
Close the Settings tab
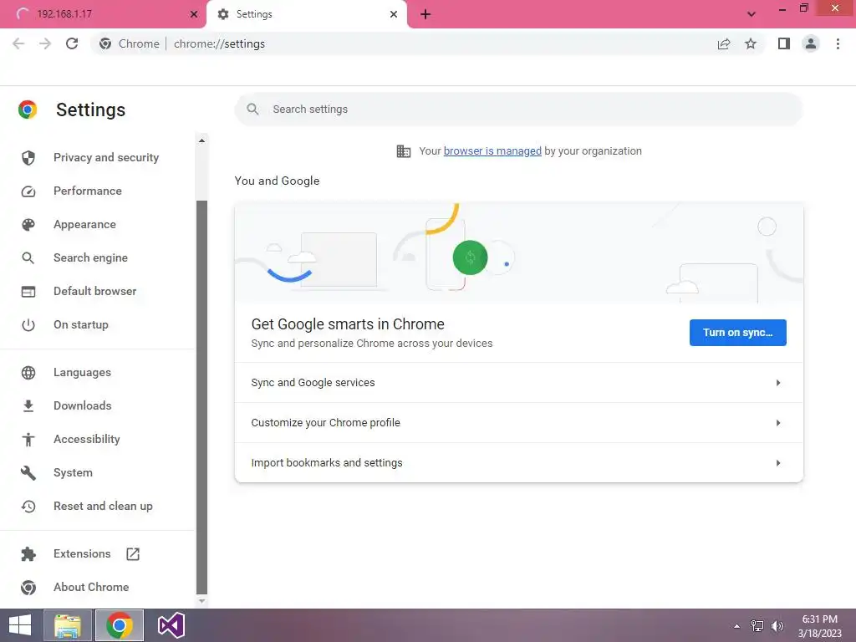[x=394, y=14]
